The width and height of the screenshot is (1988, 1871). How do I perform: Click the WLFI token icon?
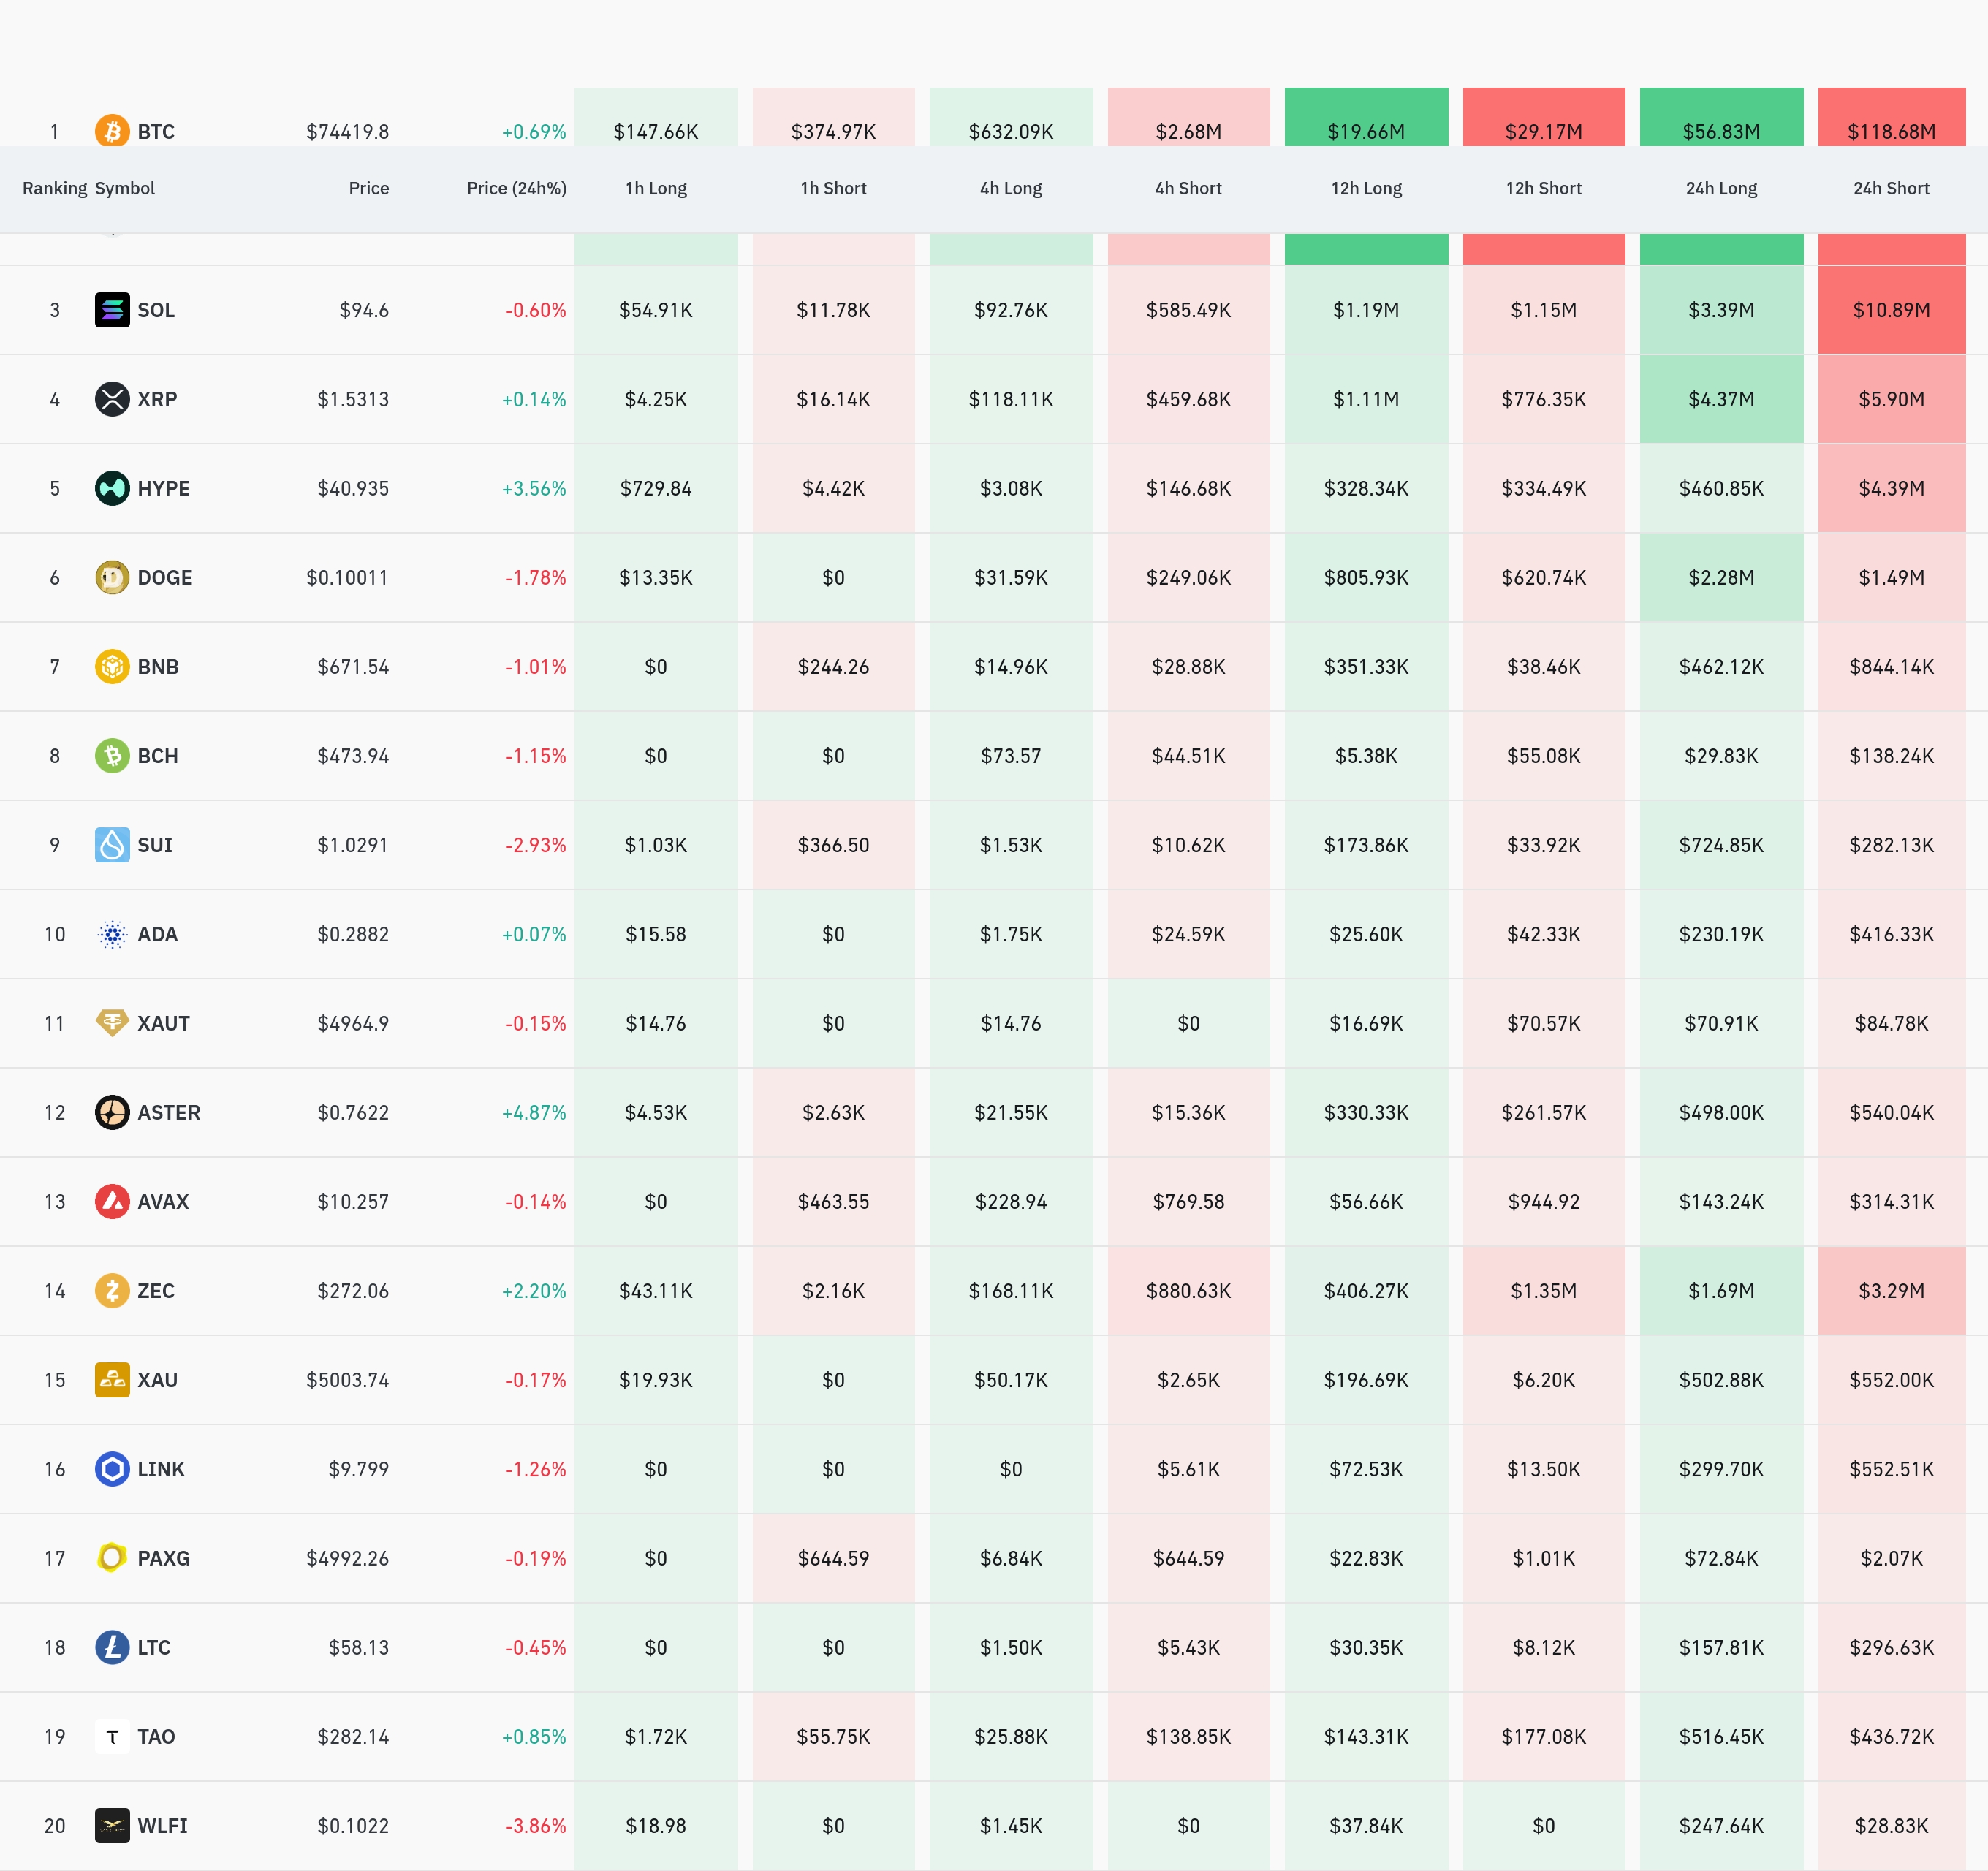112,1826
